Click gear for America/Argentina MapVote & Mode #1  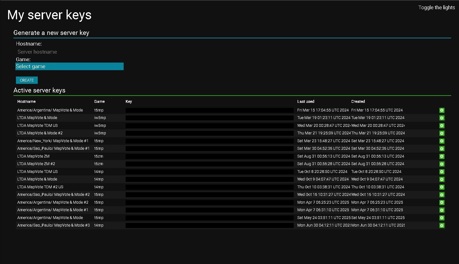[442, 210]
